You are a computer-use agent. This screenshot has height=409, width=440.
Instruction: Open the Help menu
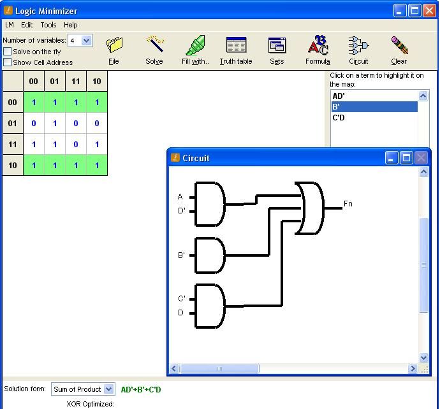coord(70,25)
